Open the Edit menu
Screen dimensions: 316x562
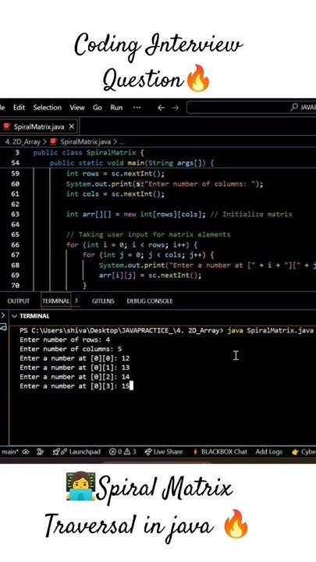pos(19,108)
